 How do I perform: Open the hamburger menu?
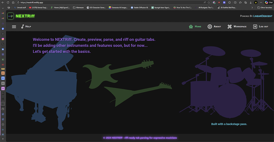coord(14,27)
